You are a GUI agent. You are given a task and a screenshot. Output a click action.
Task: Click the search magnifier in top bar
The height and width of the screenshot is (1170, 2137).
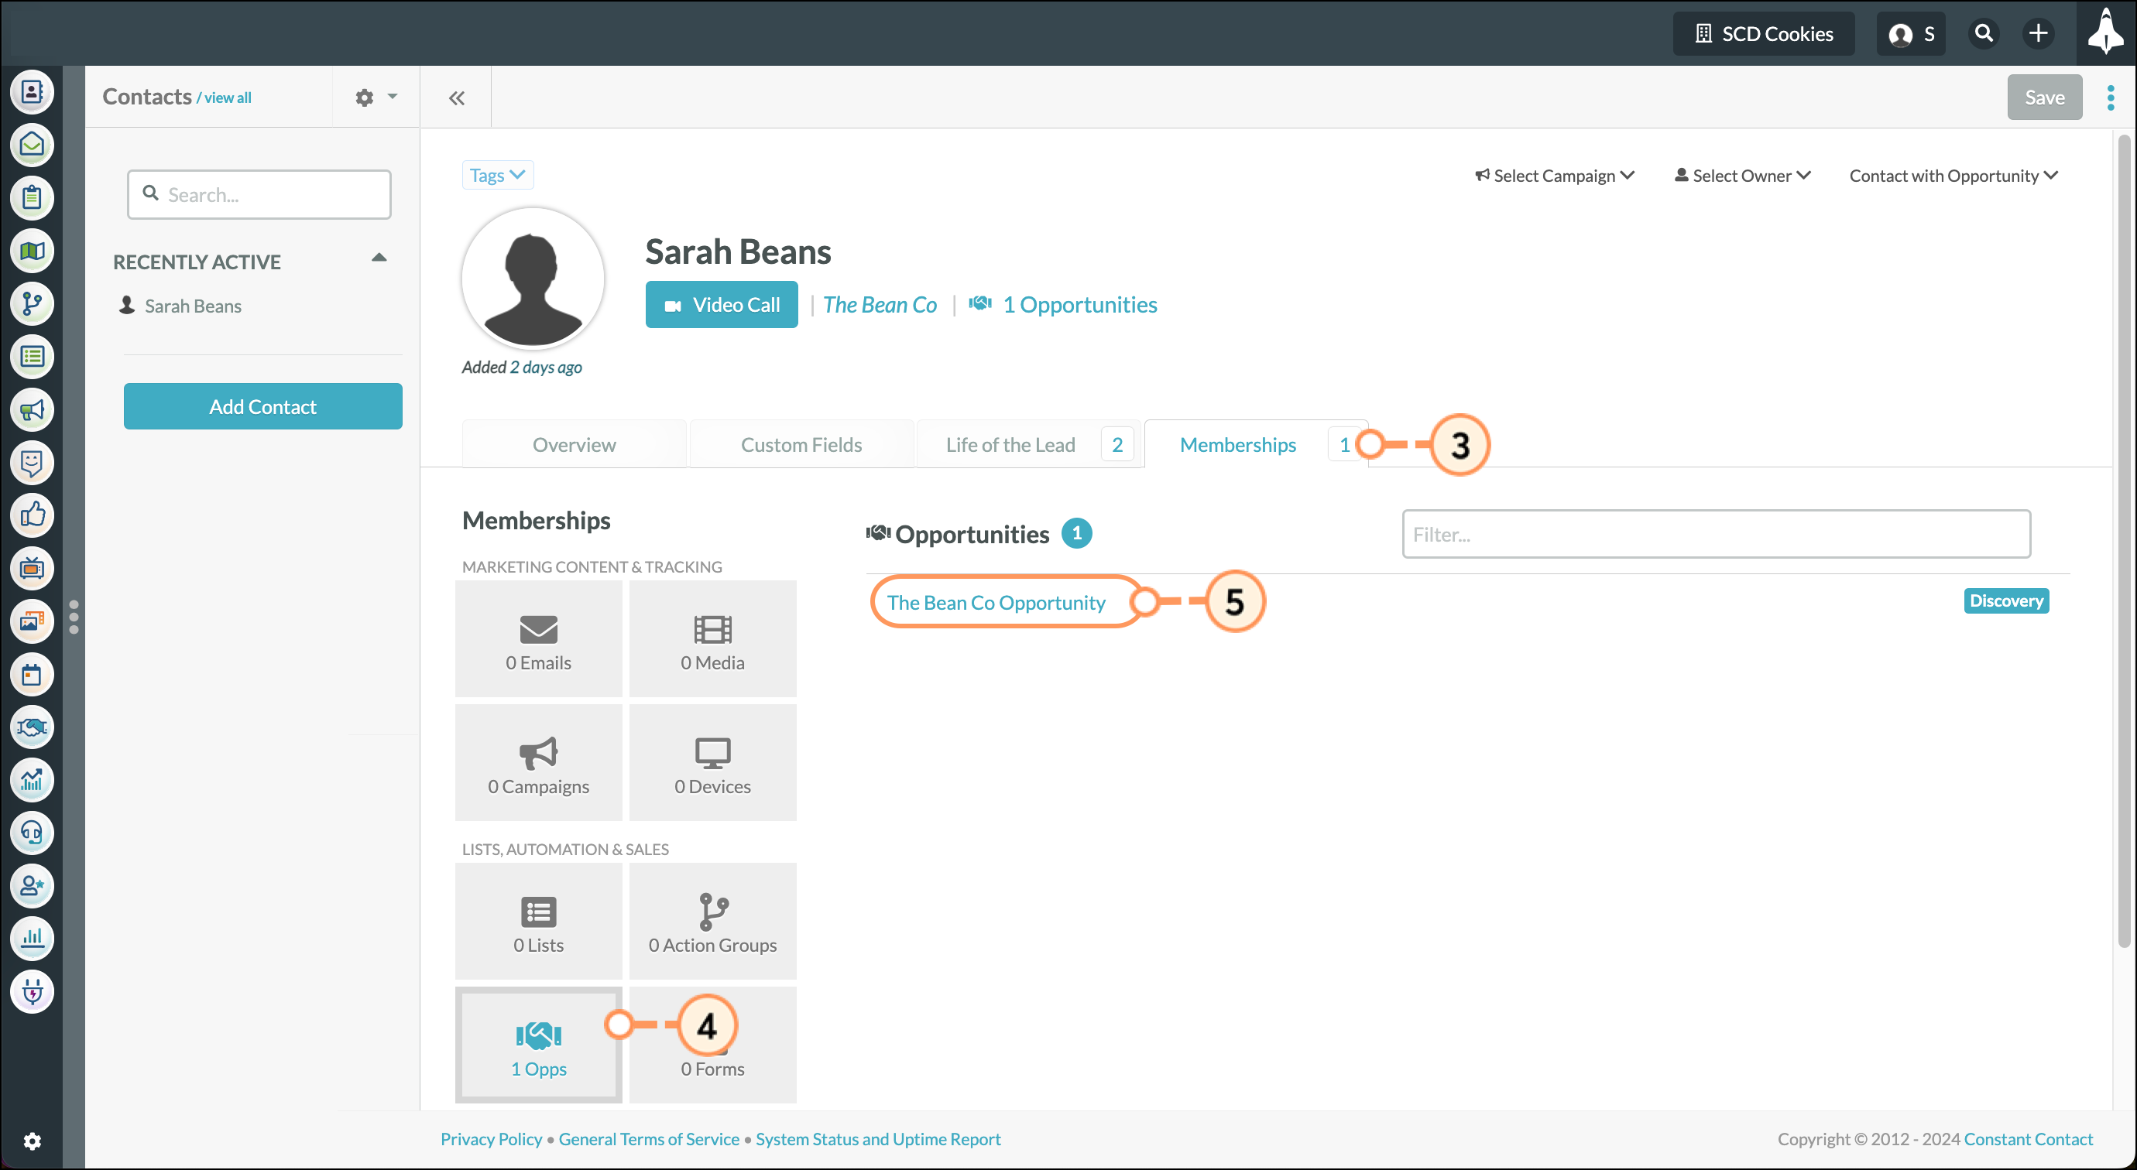point(1984,33)
